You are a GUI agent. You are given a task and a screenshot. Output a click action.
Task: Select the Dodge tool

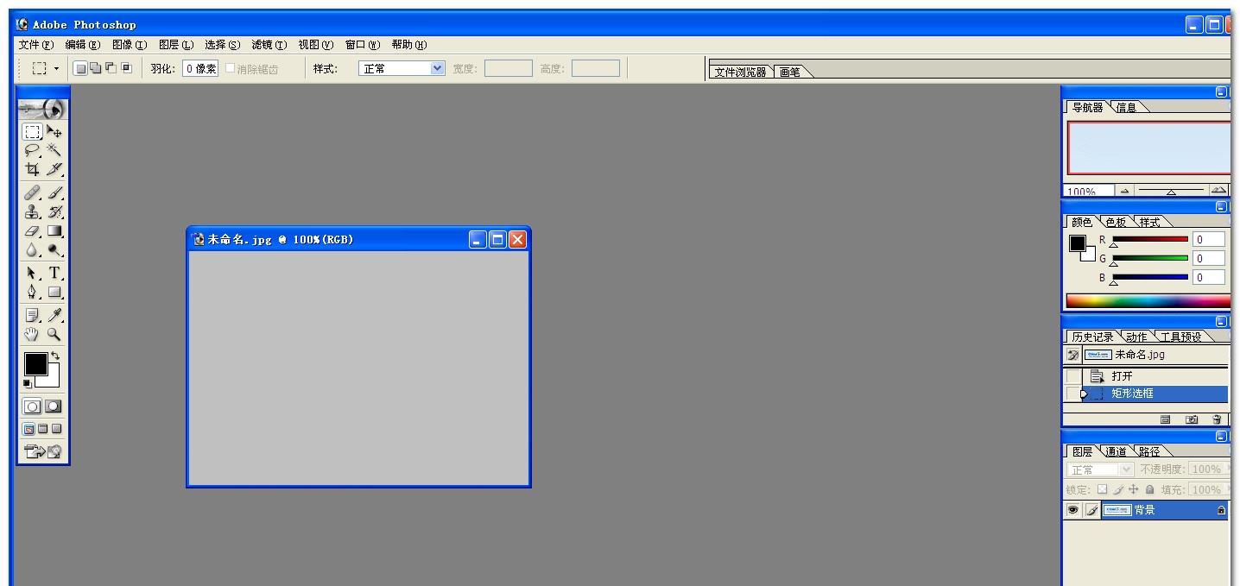click(54, 250)
